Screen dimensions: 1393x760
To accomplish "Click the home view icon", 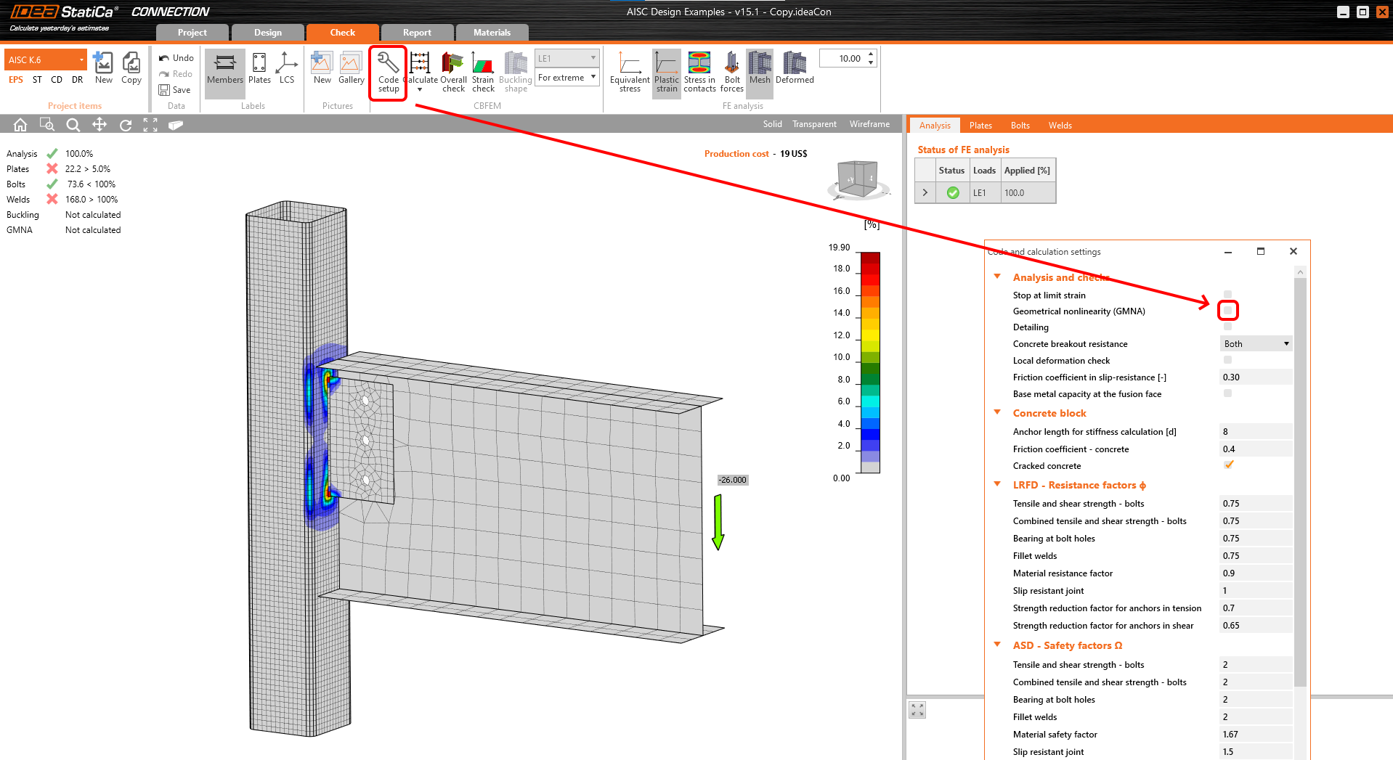I will [x=20, y=125].
